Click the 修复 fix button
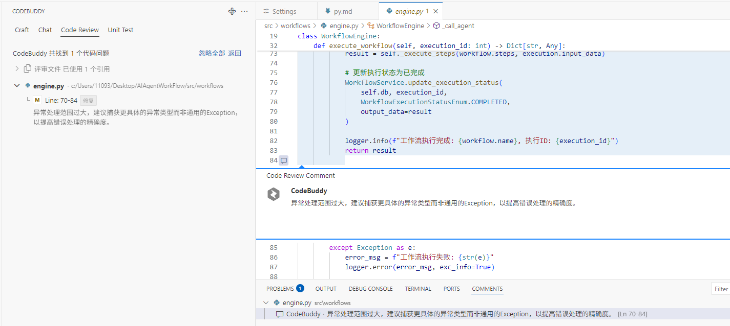 pos(88,101)
